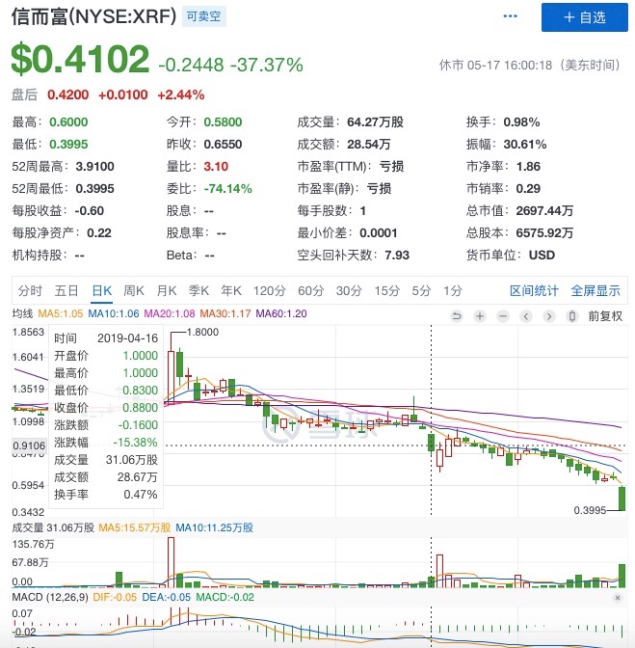Click the MA60:1.20 moving average label

[281, 313]
